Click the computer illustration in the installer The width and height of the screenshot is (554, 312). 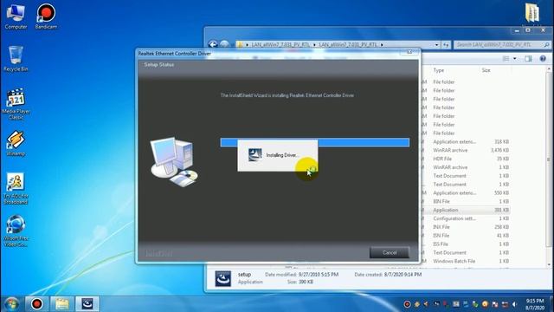coord(174,162)
